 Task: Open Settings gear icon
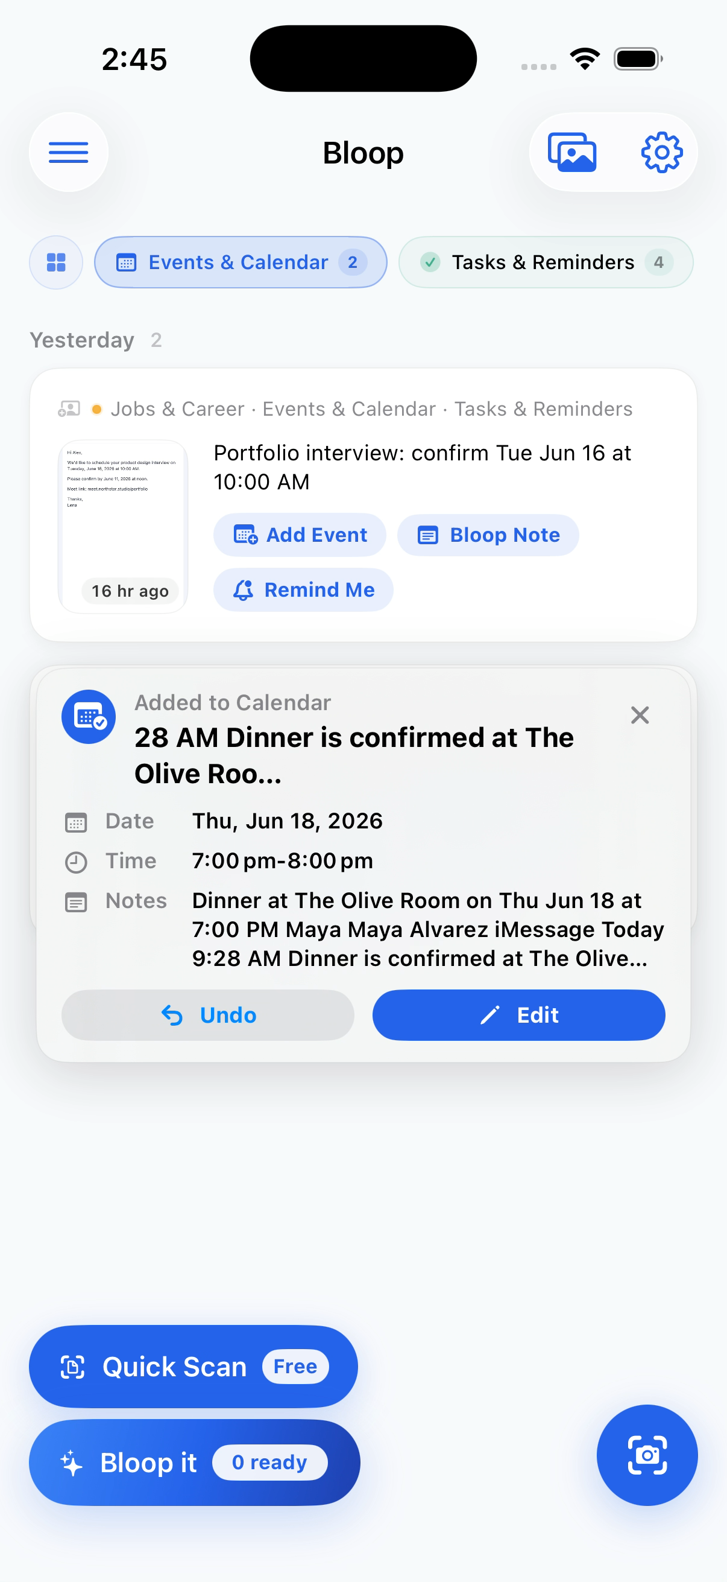(661, 151)
